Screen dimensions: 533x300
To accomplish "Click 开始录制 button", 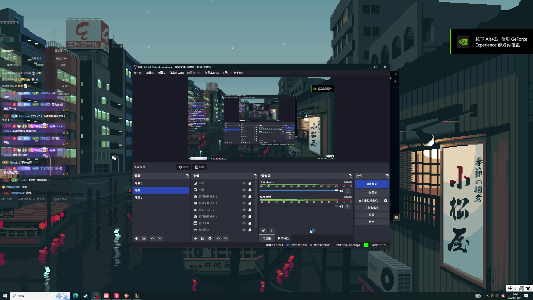I will click(x=371, y=193).
